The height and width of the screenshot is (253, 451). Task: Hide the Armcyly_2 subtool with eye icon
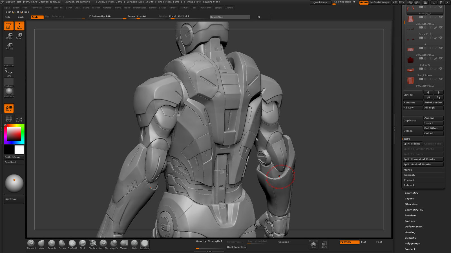click(x=441, y=6)
